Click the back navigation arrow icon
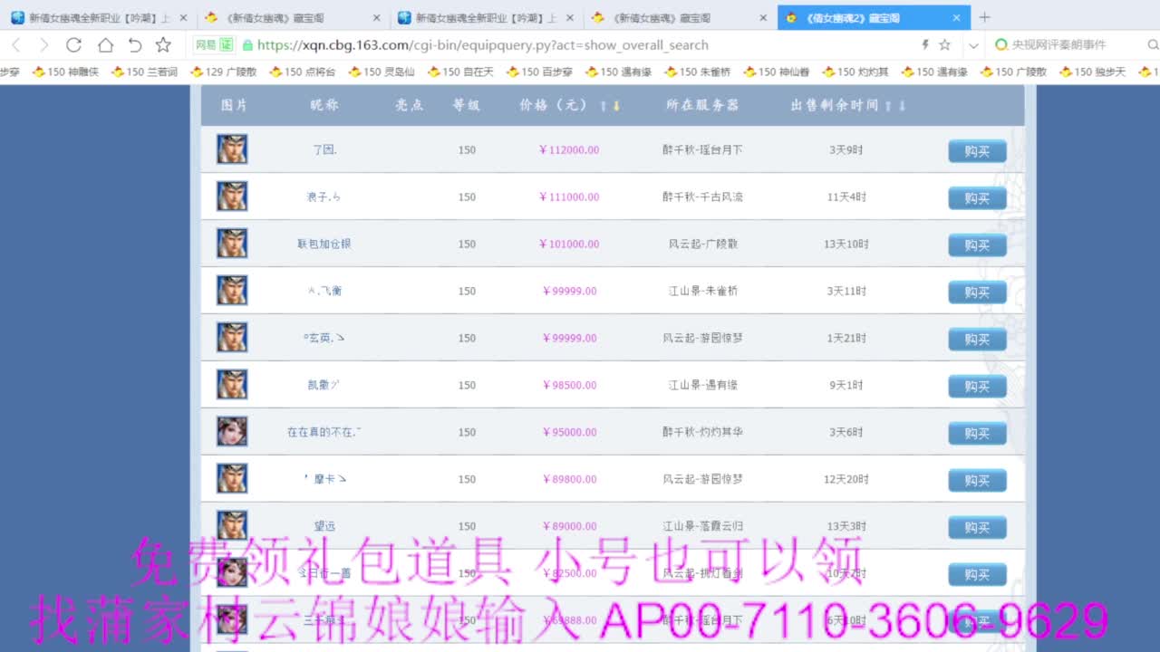Image resolution: width=1160 pixels, height=652 pixels. [x=14, y=44]
